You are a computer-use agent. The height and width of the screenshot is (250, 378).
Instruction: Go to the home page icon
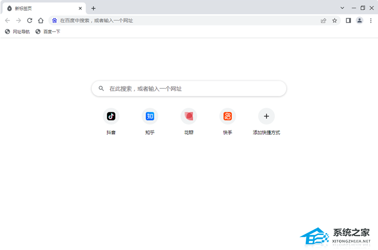tap(41, 20)
